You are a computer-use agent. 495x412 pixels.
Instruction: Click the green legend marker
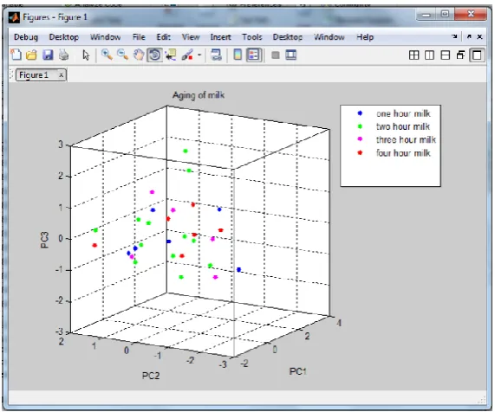[x=360, y=126]
